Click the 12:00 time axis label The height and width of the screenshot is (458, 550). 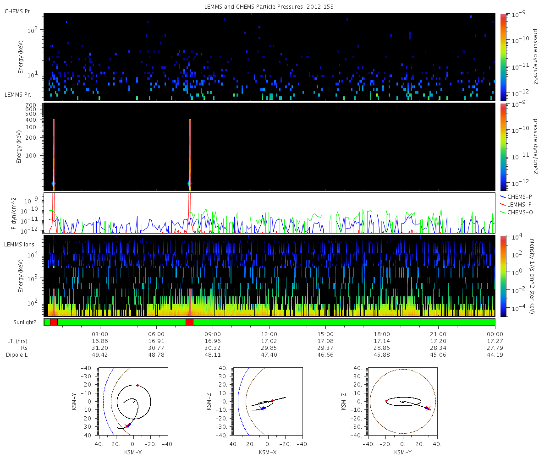(x=269, y=334)
